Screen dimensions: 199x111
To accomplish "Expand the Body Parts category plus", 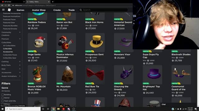I will click(x=20, y=65).
